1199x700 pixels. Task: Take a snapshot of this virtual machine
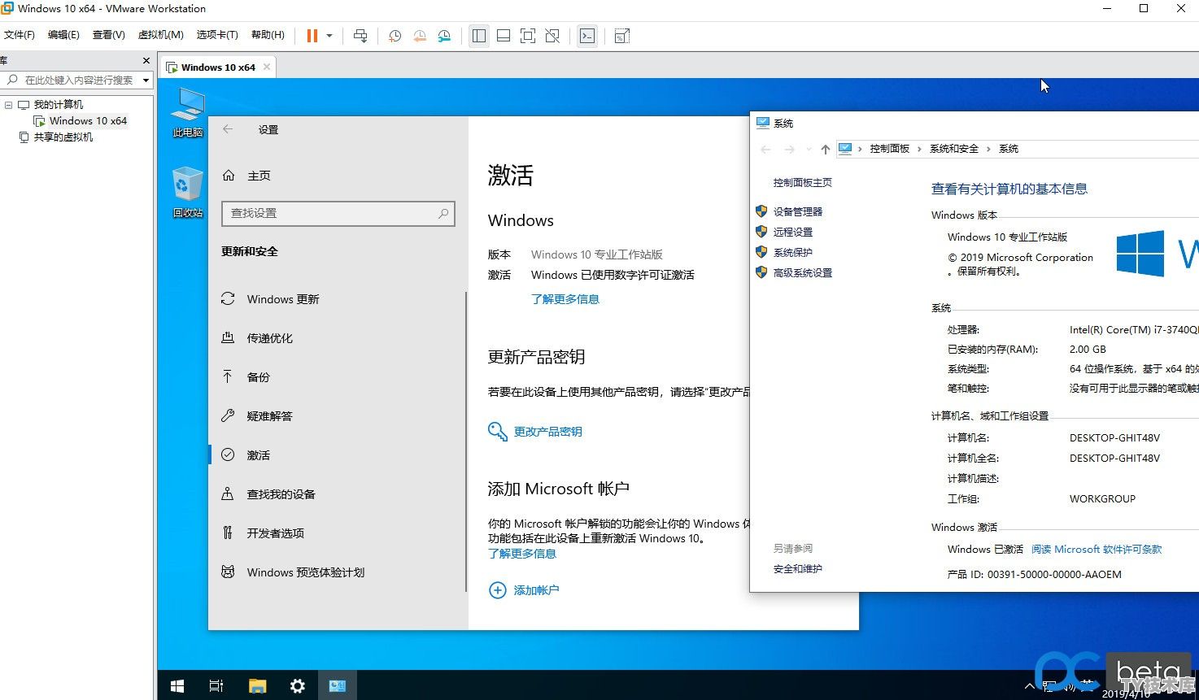tap(395, 36)
